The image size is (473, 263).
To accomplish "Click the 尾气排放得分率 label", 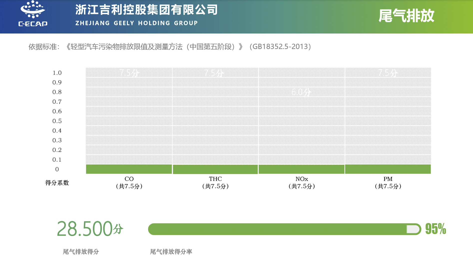I will point(171,252).
